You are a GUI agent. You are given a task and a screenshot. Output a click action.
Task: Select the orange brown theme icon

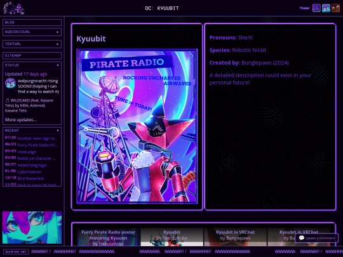tap(335, 8)
